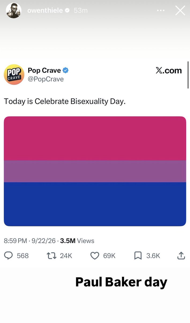This screenshot has height=323, width=190.
Task: Tap Pop Crave's blue verified badge
Action: tap(66, 71)
